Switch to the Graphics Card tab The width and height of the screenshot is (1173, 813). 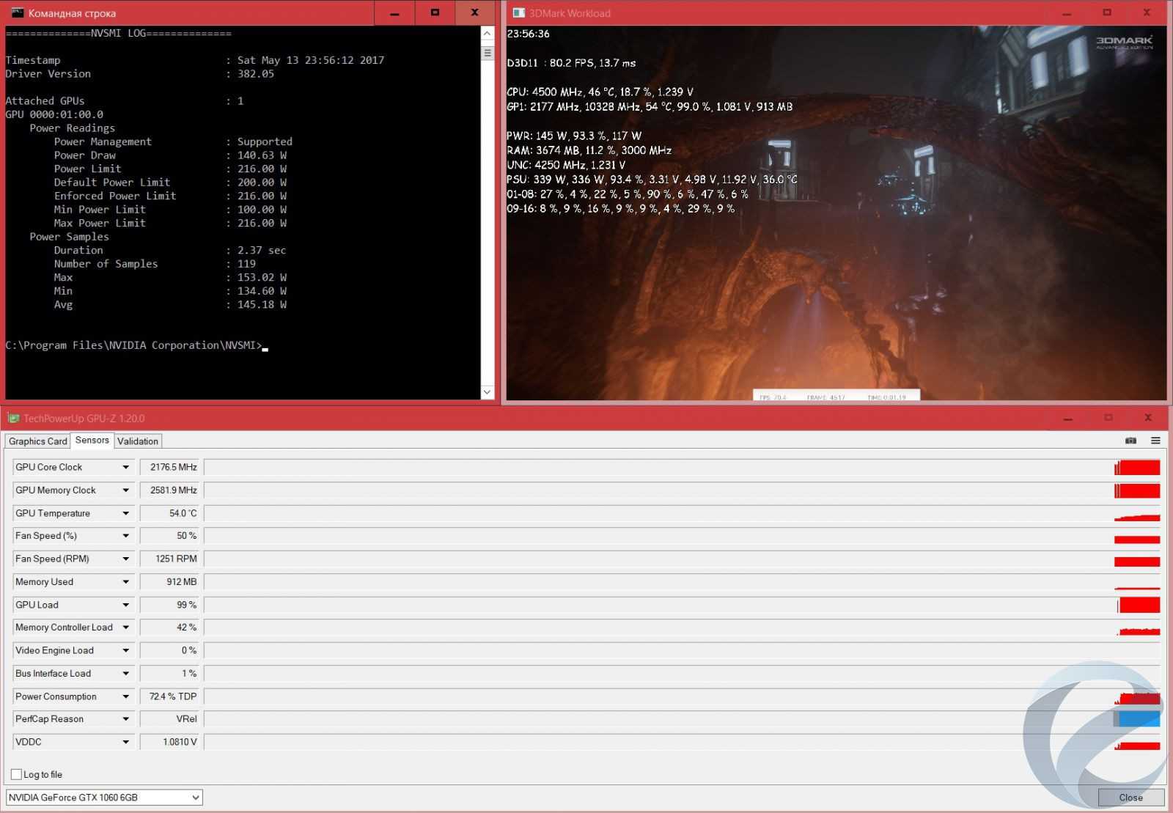point(38,441)
